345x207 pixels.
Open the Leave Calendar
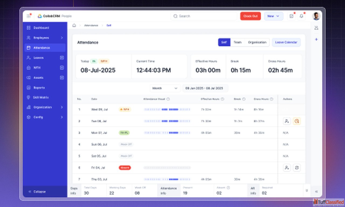click(286, 42)
